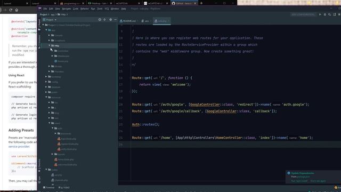Viewport: 341px width, 192px height.
Task: Expand the Providers folder
Action: (49, 71)
